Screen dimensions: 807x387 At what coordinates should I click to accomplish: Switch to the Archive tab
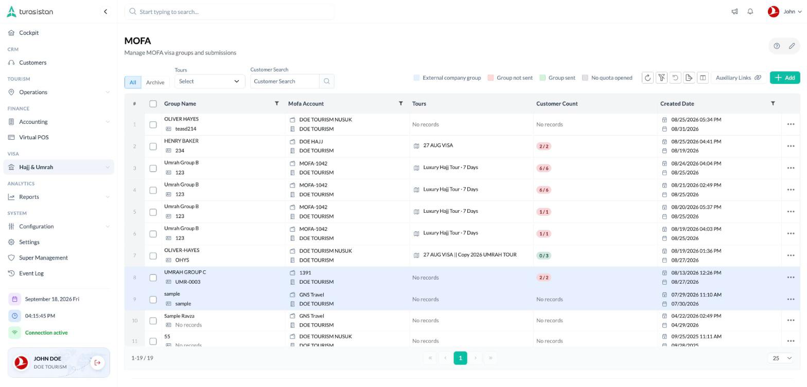155,82
